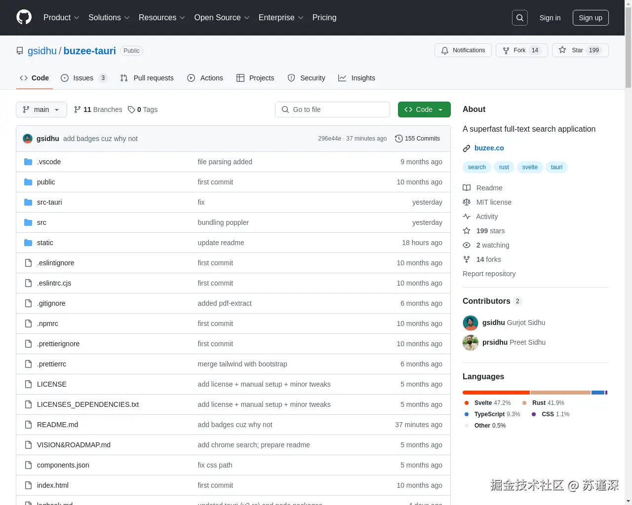
Task: Click gsidhu avatar in Contributors list
Action: (471, 323)
